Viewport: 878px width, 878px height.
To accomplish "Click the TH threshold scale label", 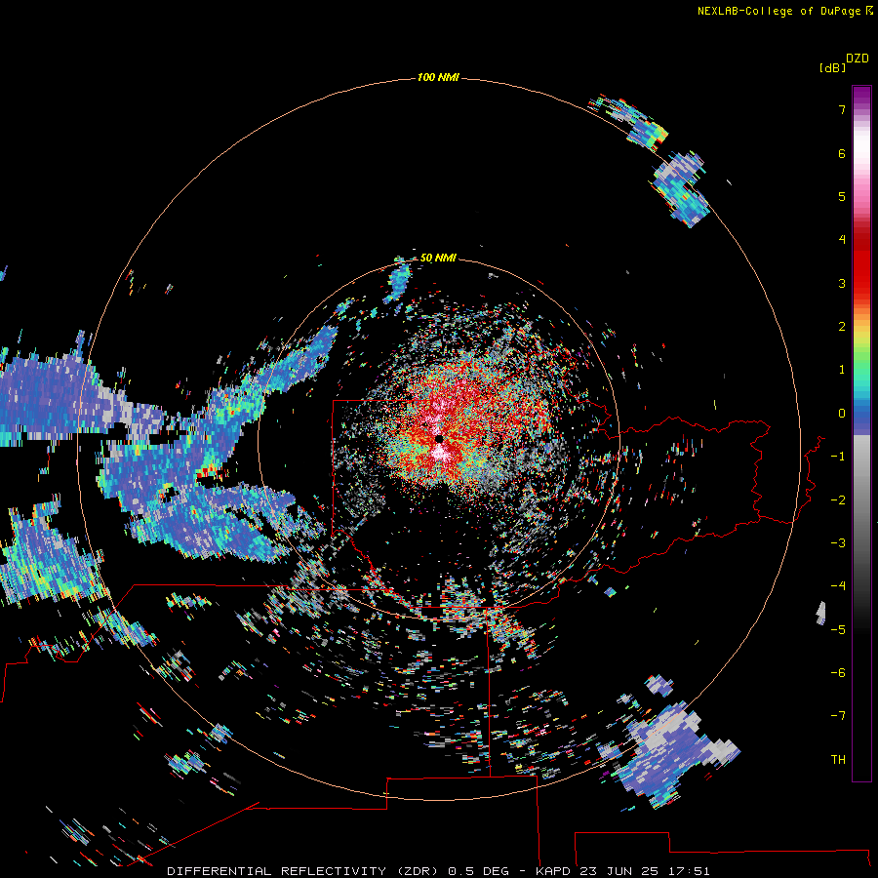I will (838, 760).
